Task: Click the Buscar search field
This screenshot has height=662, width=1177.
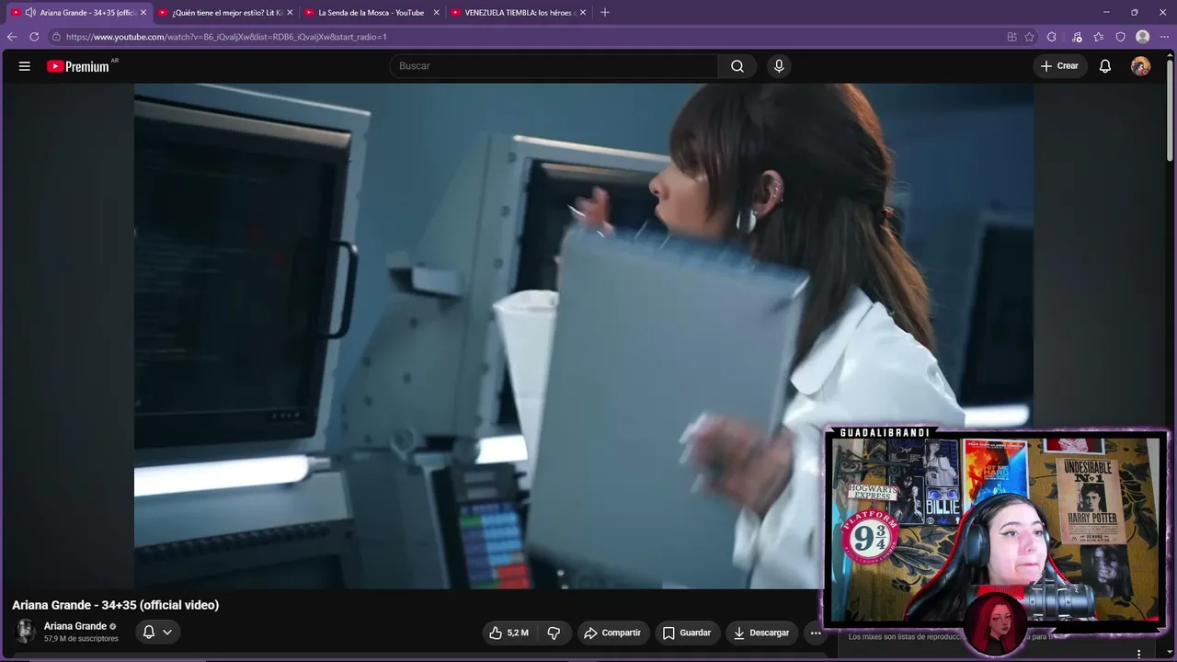Action: pos(554,66)
